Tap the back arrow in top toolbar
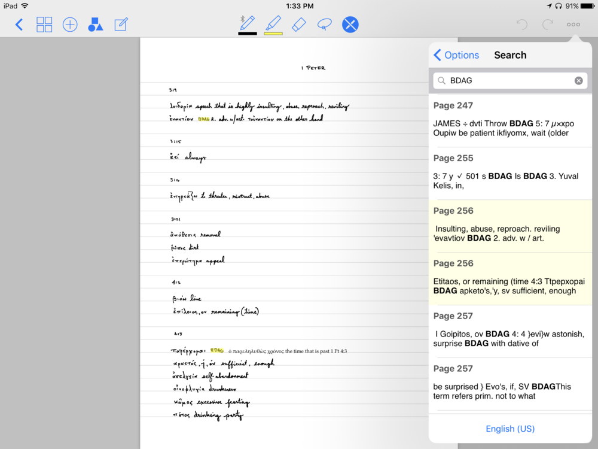Viewport: 598px width, 449px height. pyautogui.click(x=19, y=25)
